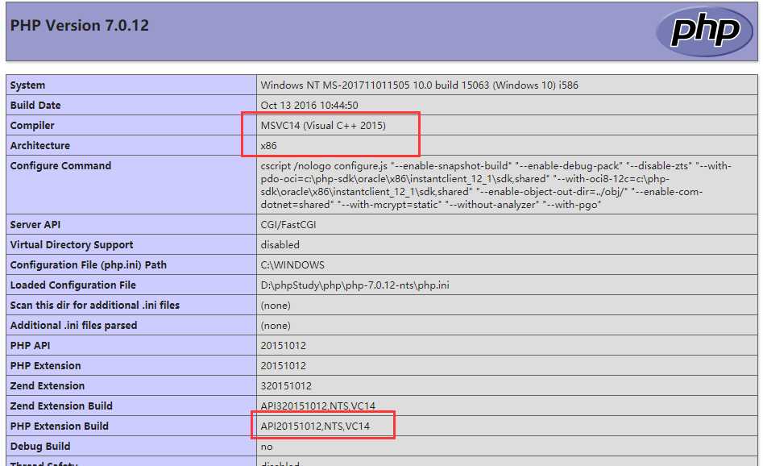The width and height of the screenshot is (763, 466).
Task: Select the cscript configure command text
Action: pos(496,185)
